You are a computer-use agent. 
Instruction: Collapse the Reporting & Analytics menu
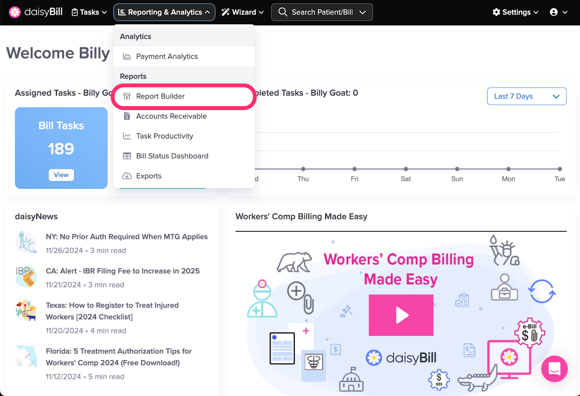coord(164,12)
